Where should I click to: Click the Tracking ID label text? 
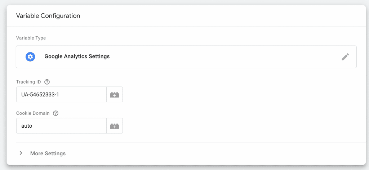[28, 82]
